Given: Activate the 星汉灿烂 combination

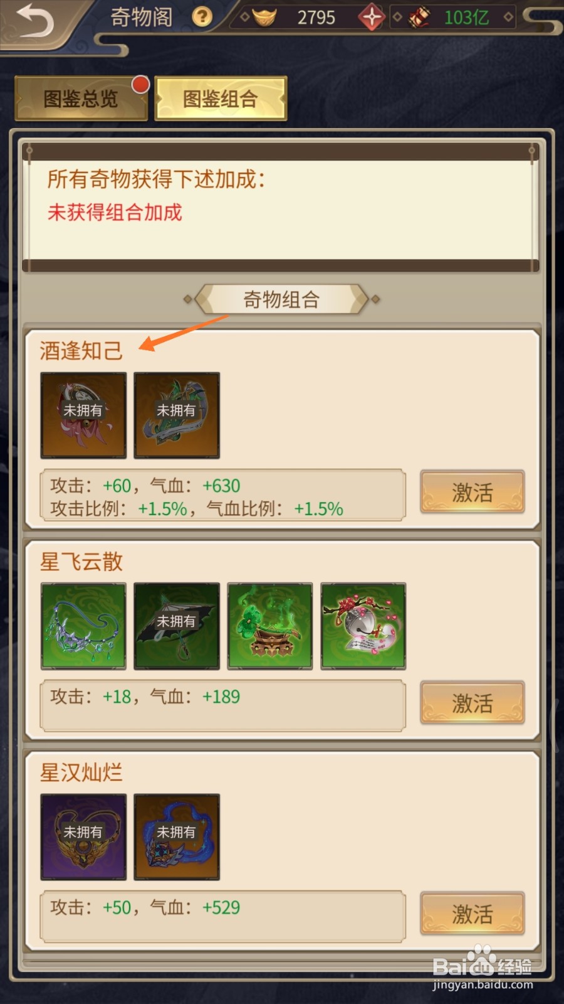Looking at the screenshot, I should click(473, 914).
